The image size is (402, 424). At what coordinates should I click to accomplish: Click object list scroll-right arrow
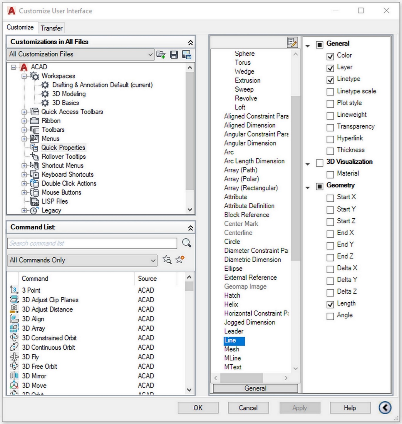tap(286, 378)
